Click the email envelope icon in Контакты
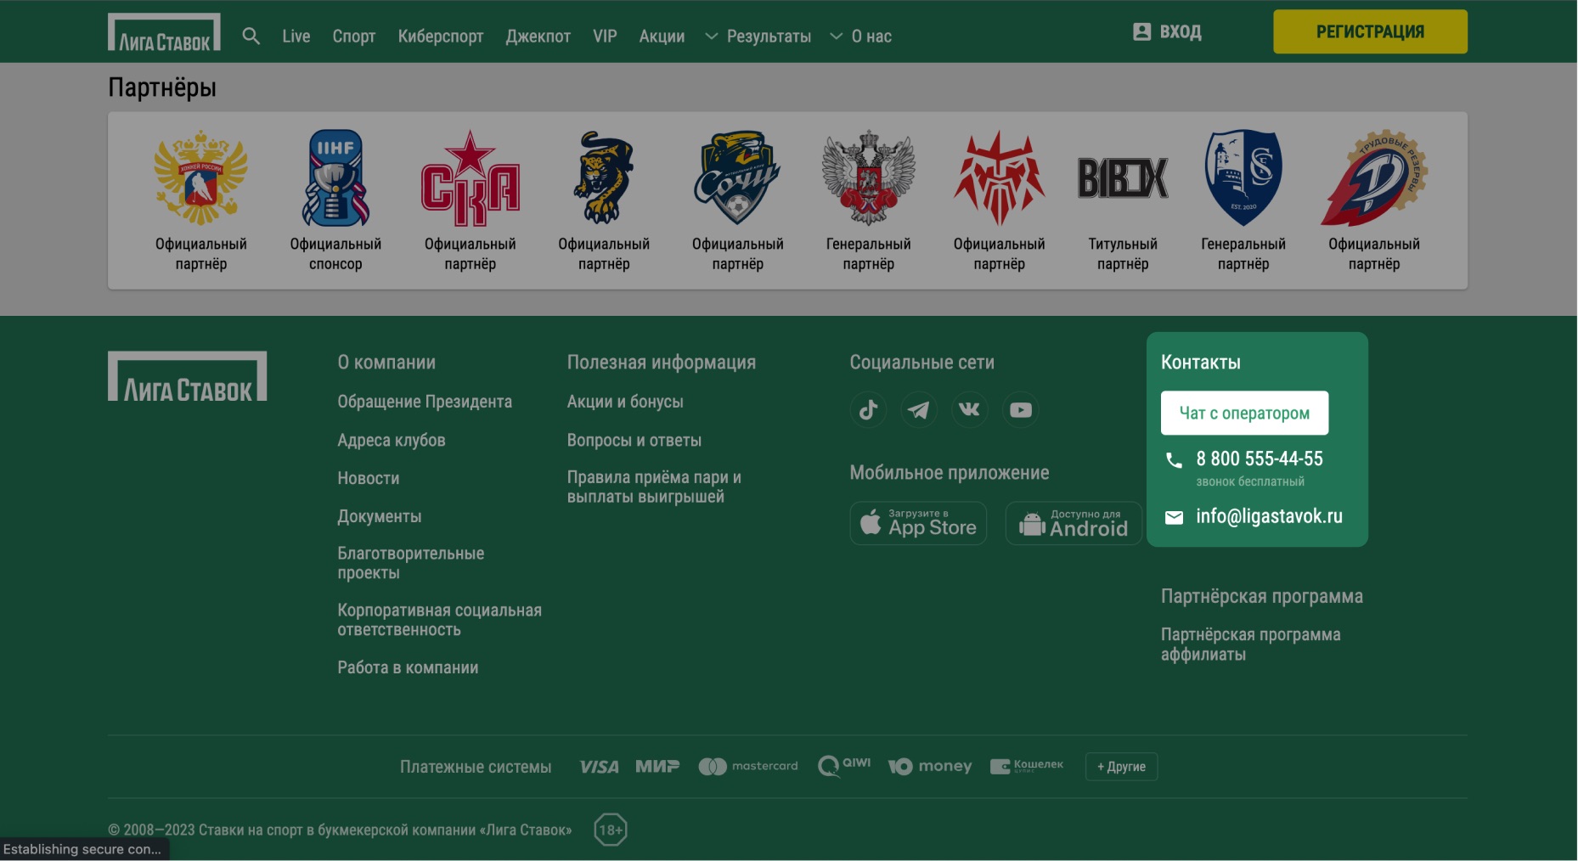This screenshot has height=861, width=1578. tap(1174, 517)
